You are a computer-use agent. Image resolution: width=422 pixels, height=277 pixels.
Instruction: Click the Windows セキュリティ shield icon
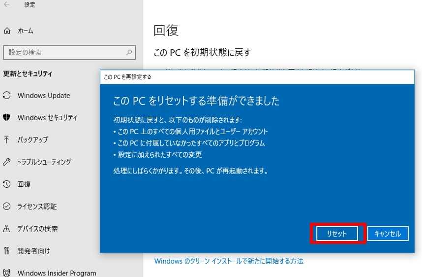(x=7, y=118)
